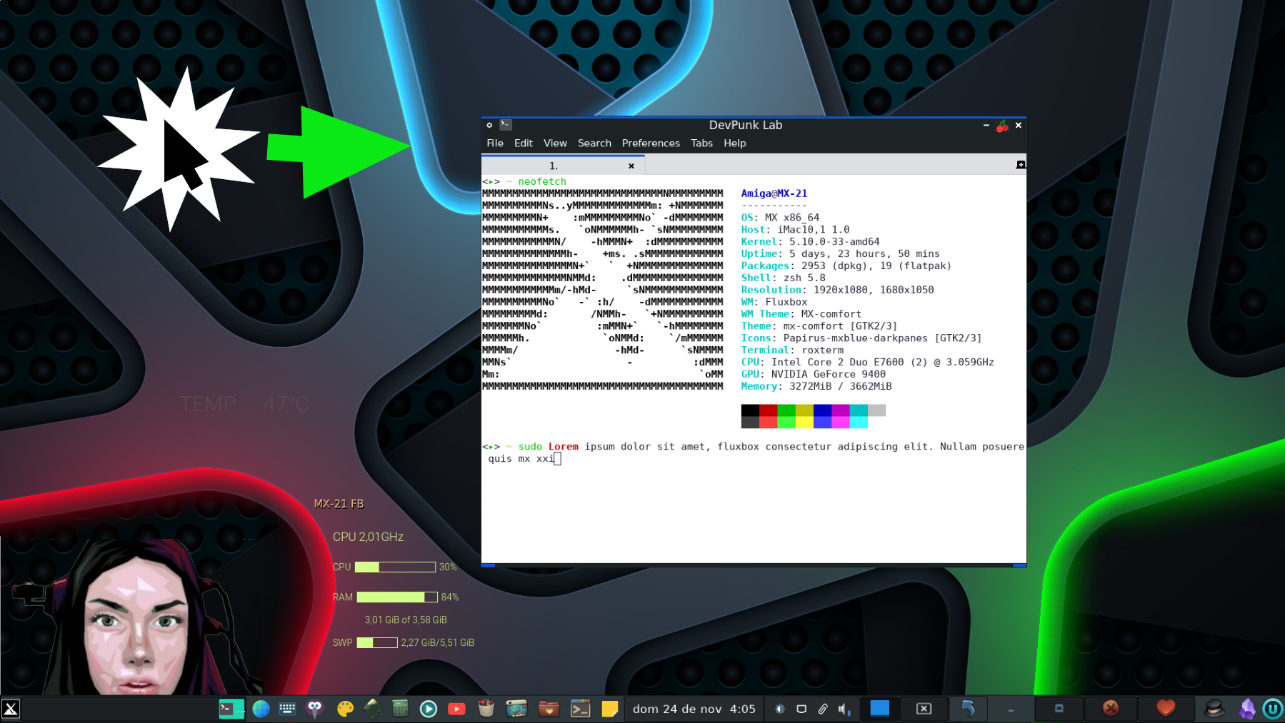Click the CPU 2,01GHz readout

coord(368,537)
